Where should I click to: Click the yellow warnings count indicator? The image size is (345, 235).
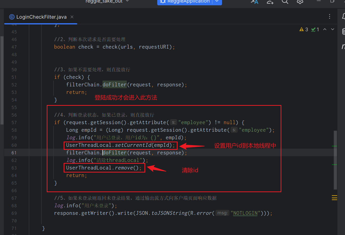tap(304, 29)
